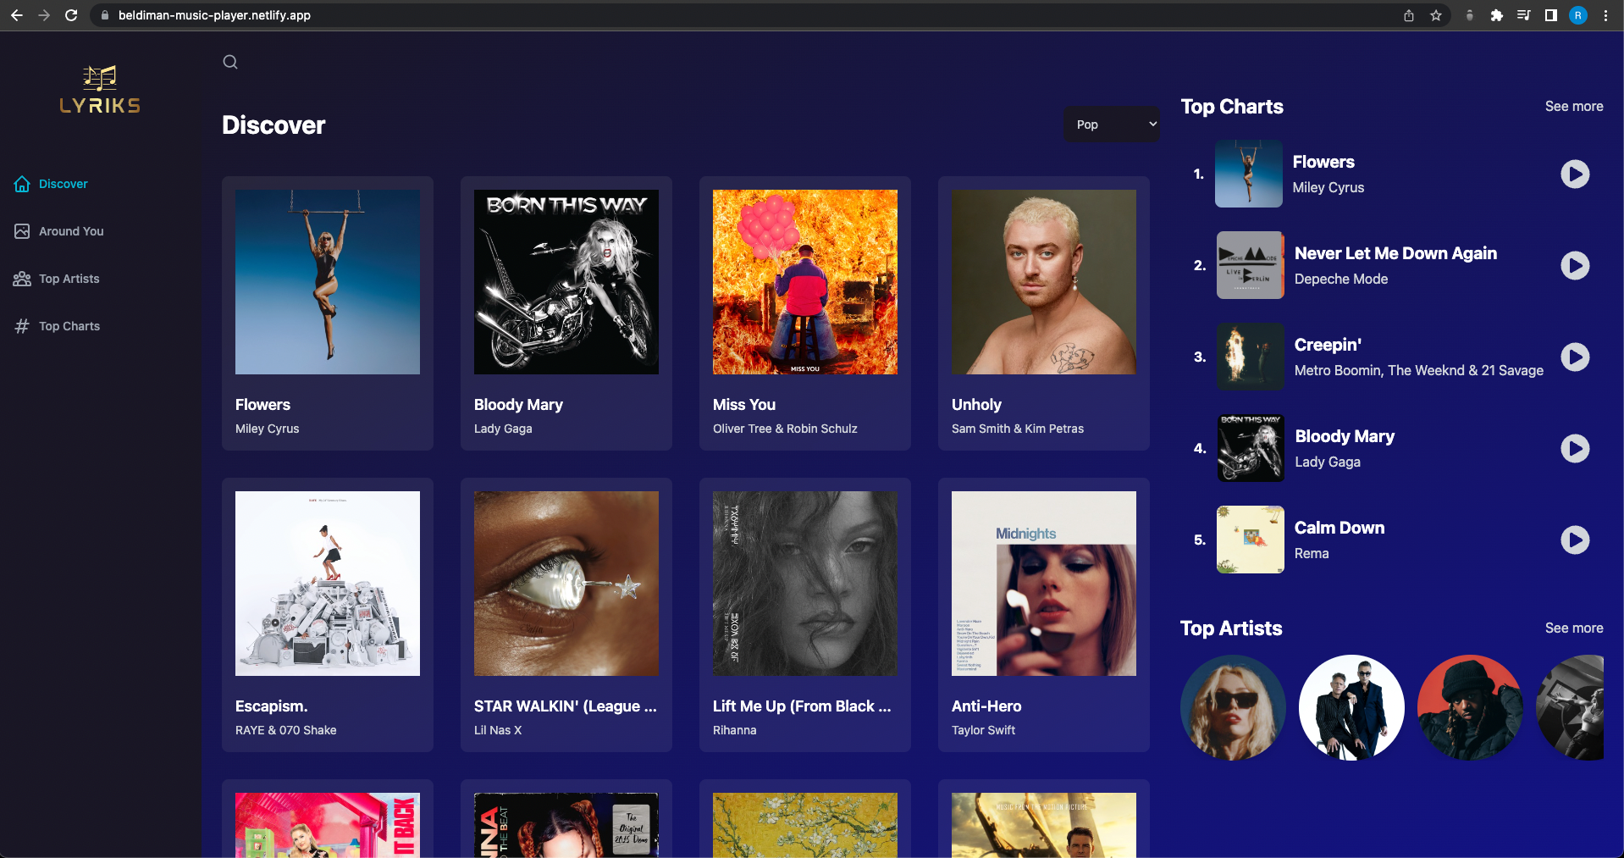
Task: Open Around You page in sidebar
Action: click(x=71, y=231)
